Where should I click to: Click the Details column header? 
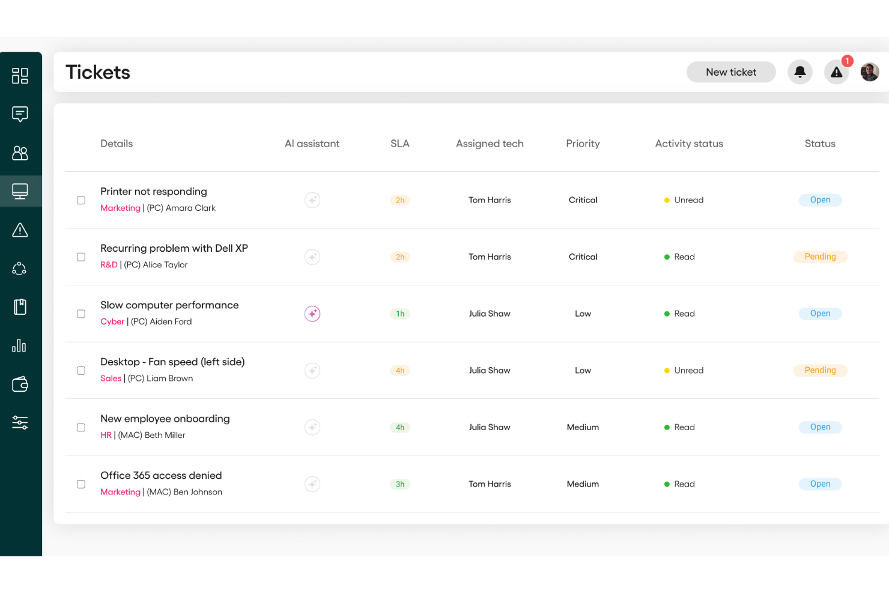pyautogui.click(x=117, y=144)
